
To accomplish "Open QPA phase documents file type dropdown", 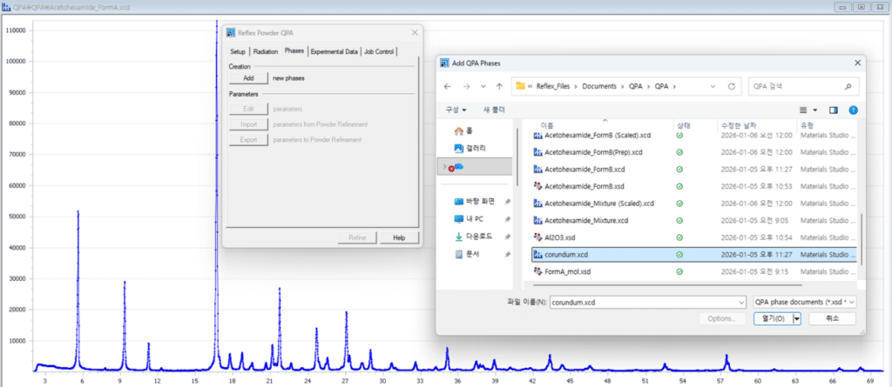I will 804,303.
